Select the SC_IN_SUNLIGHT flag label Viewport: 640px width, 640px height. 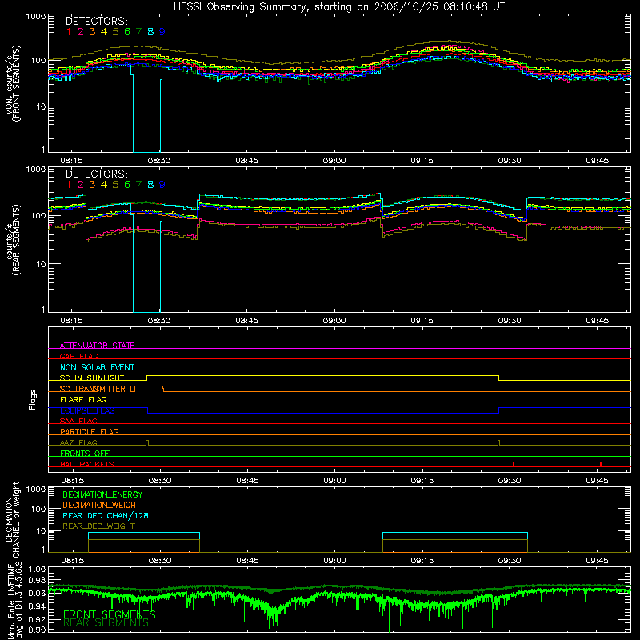click(x=92, y=378)
